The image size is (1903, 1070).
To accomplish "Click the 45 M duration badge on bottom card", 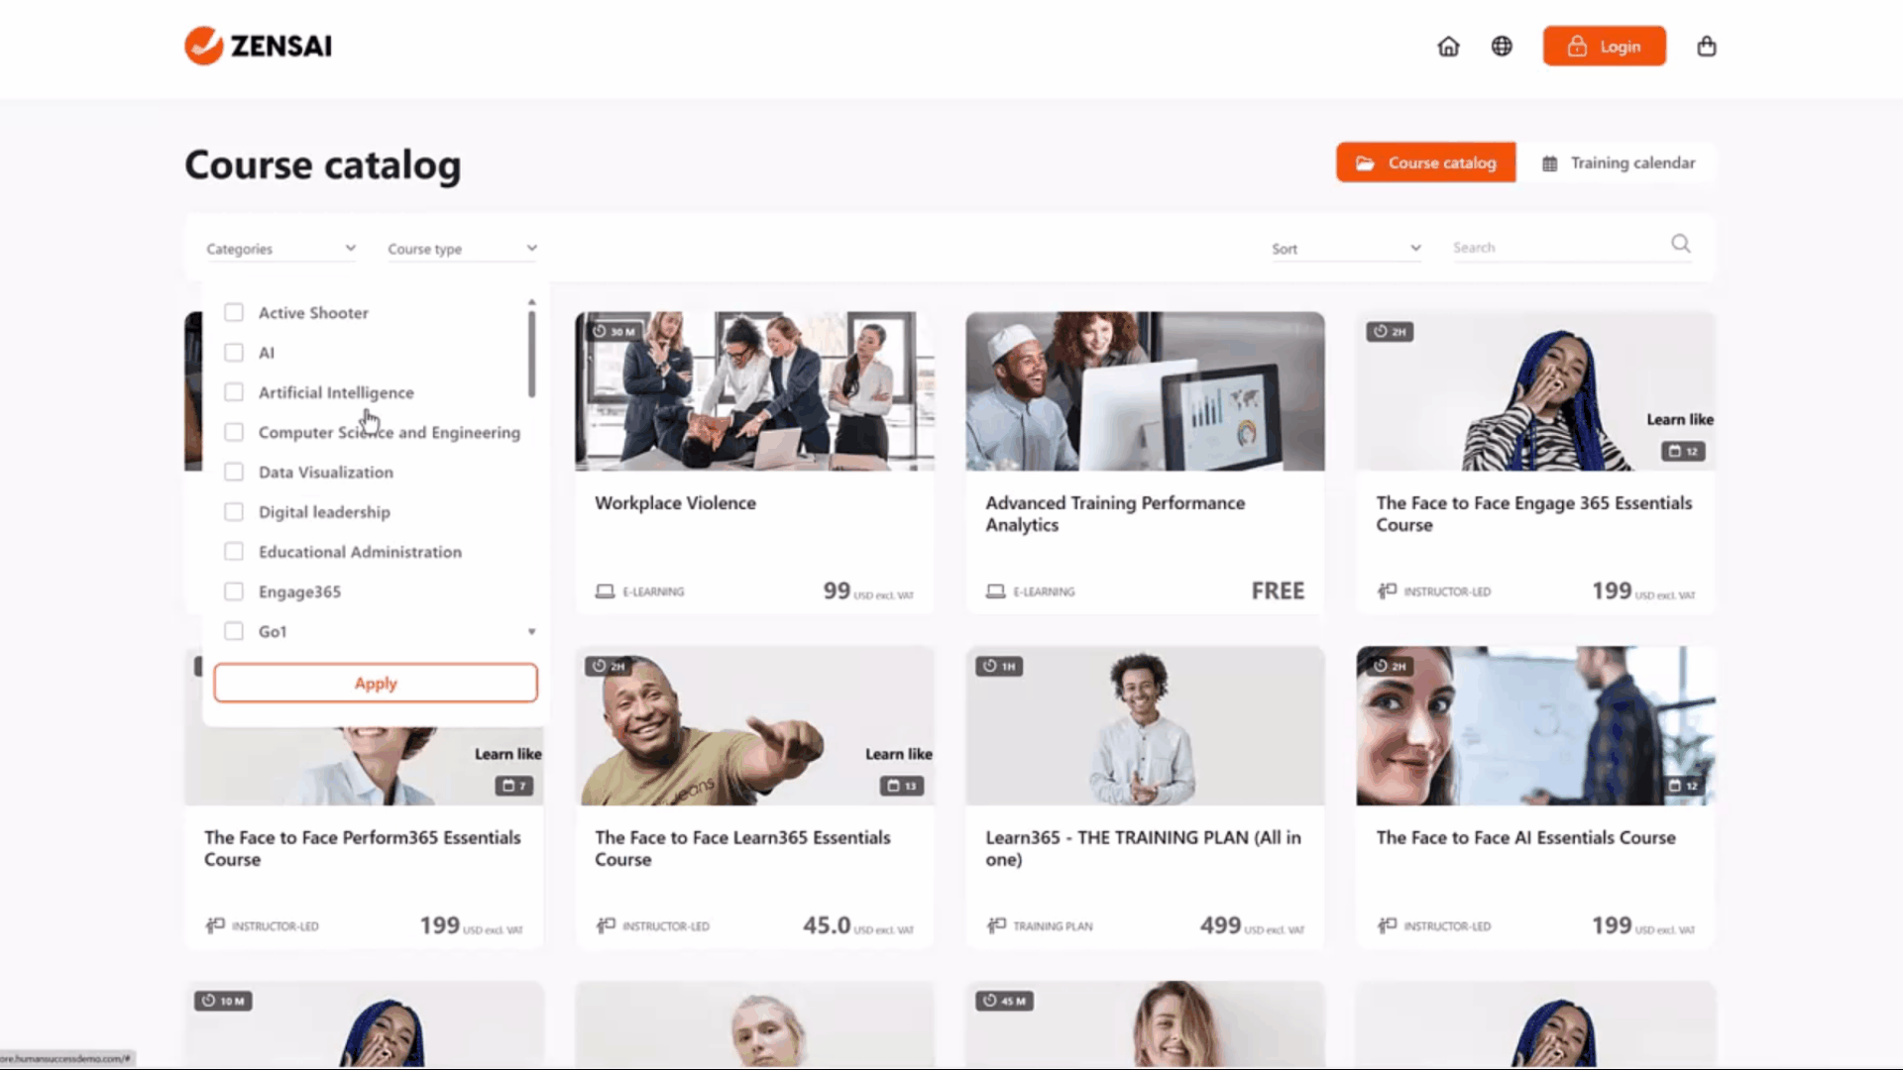I will coord(1004,1001).
